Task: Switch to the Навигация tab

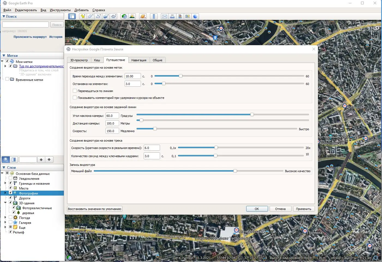Action: point(139,60)
